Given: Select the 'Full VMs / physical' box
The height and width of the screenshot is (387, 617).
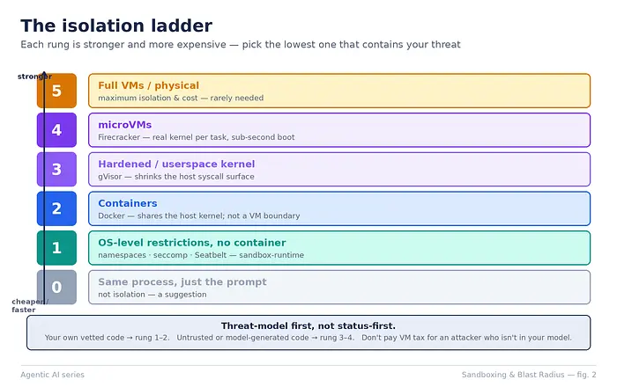Looking at the screenshot, I should click(339, 91).
